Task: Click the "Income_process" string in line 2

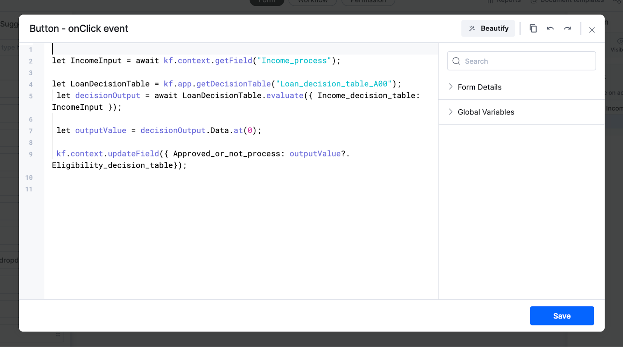Action: pos(294,61)
